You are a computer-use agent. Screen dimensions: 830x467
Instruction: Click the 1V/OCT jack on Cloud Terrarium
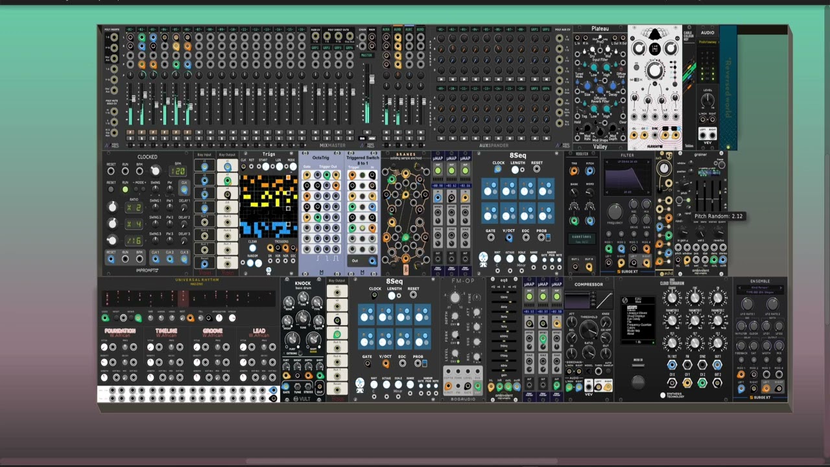pos(672,365)
